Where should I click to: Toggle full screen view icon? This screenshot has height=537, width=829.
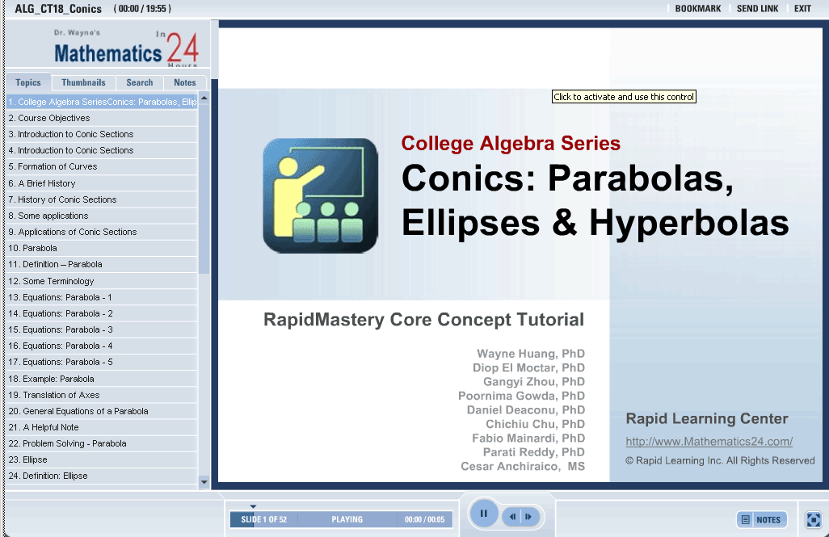[813, 519]
